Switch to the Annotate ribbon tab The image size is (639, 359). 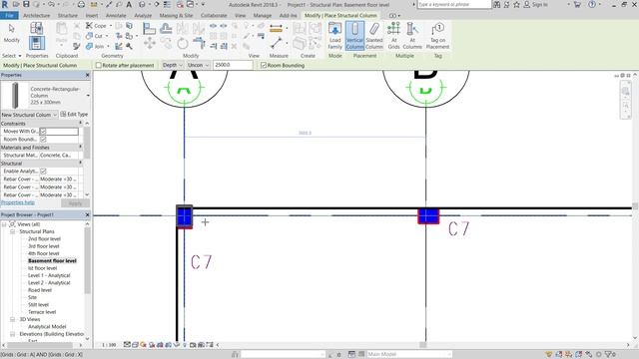pyautogui.click(x=116, y=16)
